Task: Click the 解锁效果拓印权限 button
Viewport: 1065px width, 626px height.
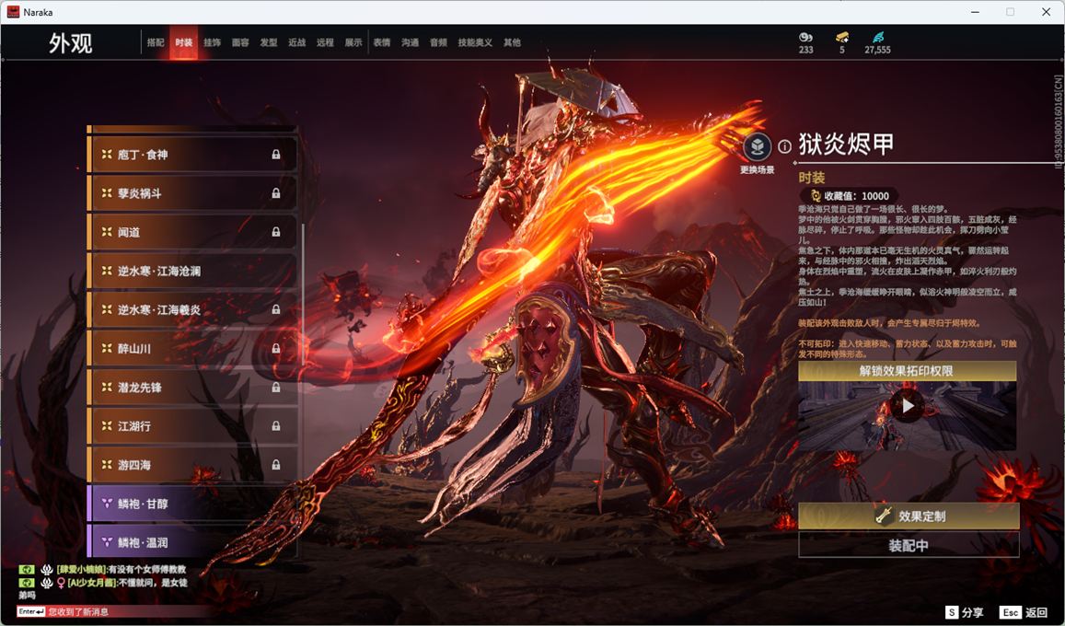Action: tap(907, 371)
